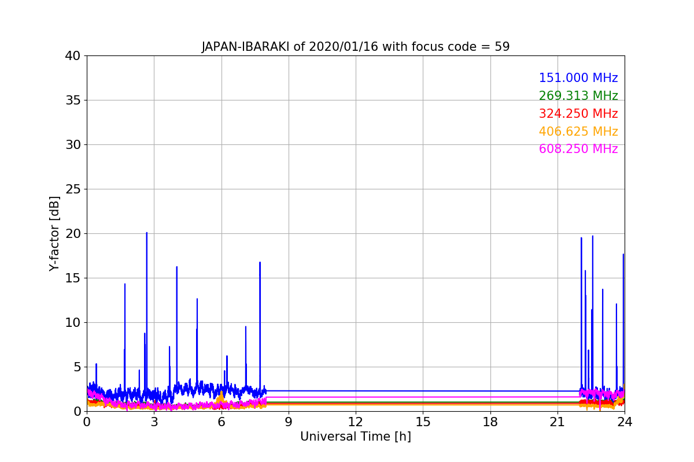Click the y-axis tick label 40
This screenshot has width=694, height=462.
73,56
